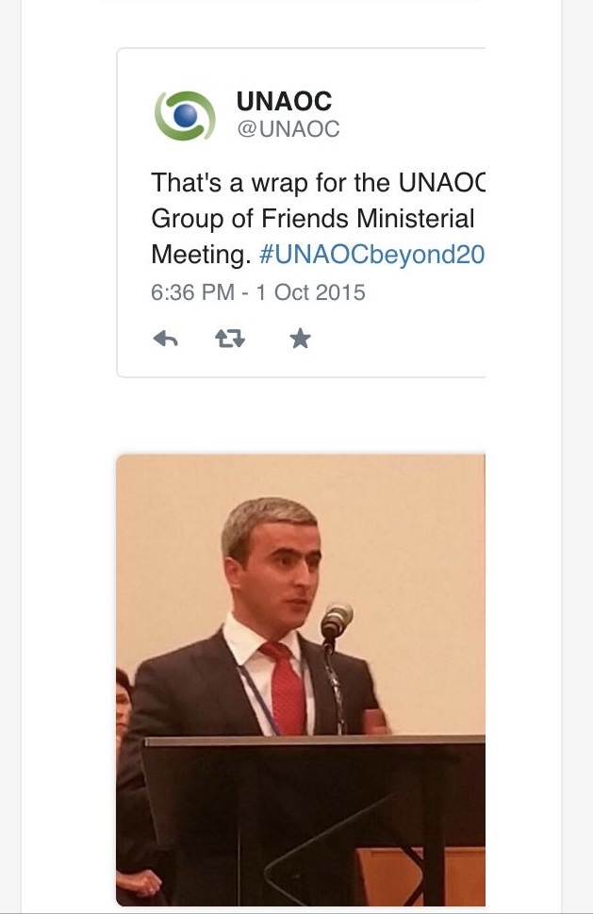Open the tweet timestamp 6:36 PM

pyautogui.click(x=192, y=292)
